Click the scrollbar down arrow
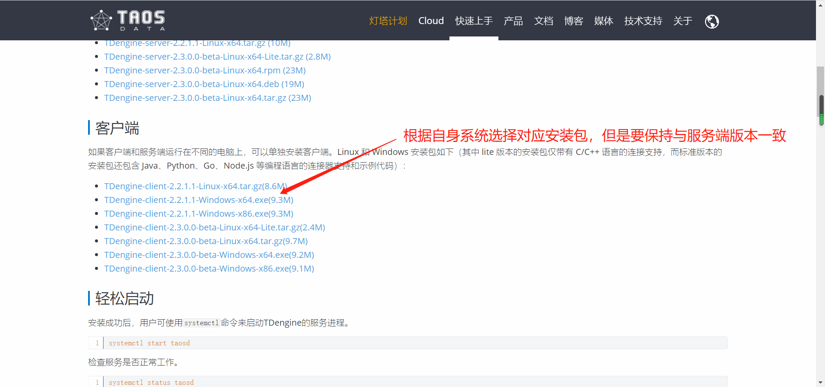The image size is (825, 387). click(x=820, y=382)
